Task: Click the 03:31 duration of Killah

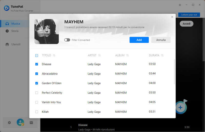Action: click(x=152, y=112)
